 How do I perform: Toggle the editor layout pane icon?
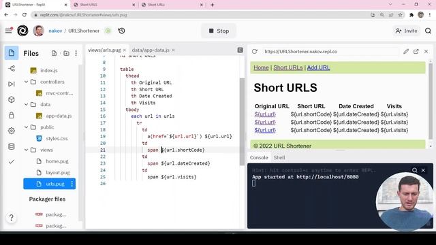[240, 50]
